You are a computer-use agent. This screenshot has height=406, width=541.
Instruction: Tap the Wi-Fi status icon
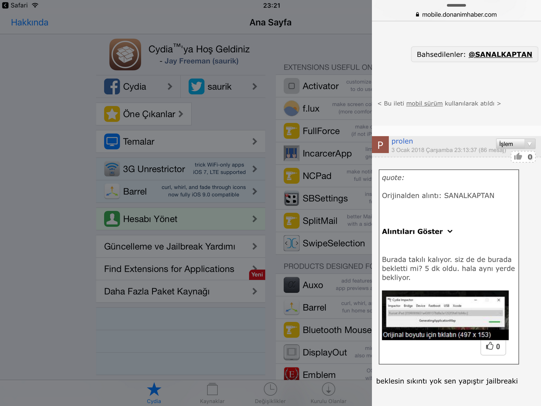pos(35,5)
